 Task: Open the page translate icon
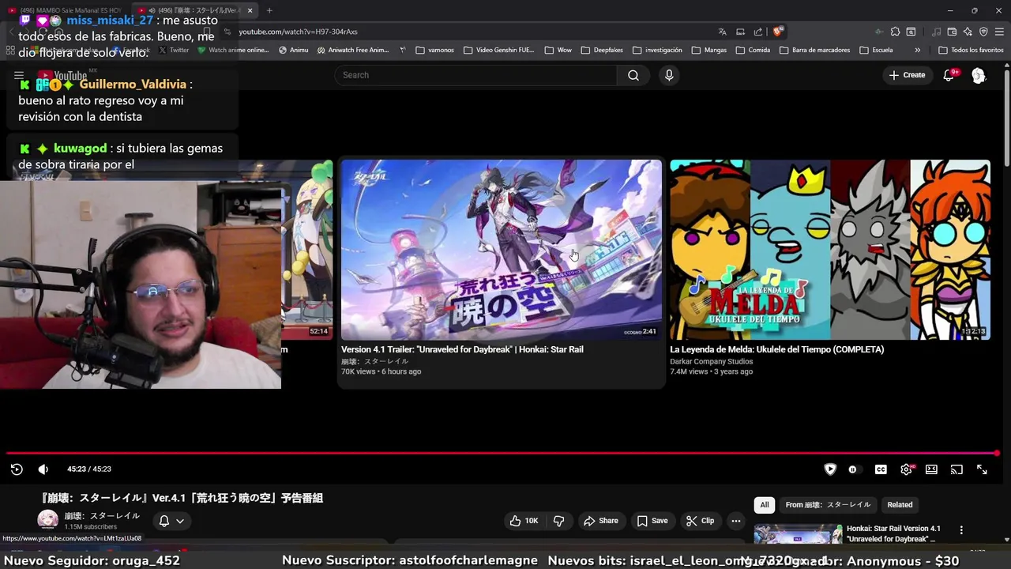(722, 32)
